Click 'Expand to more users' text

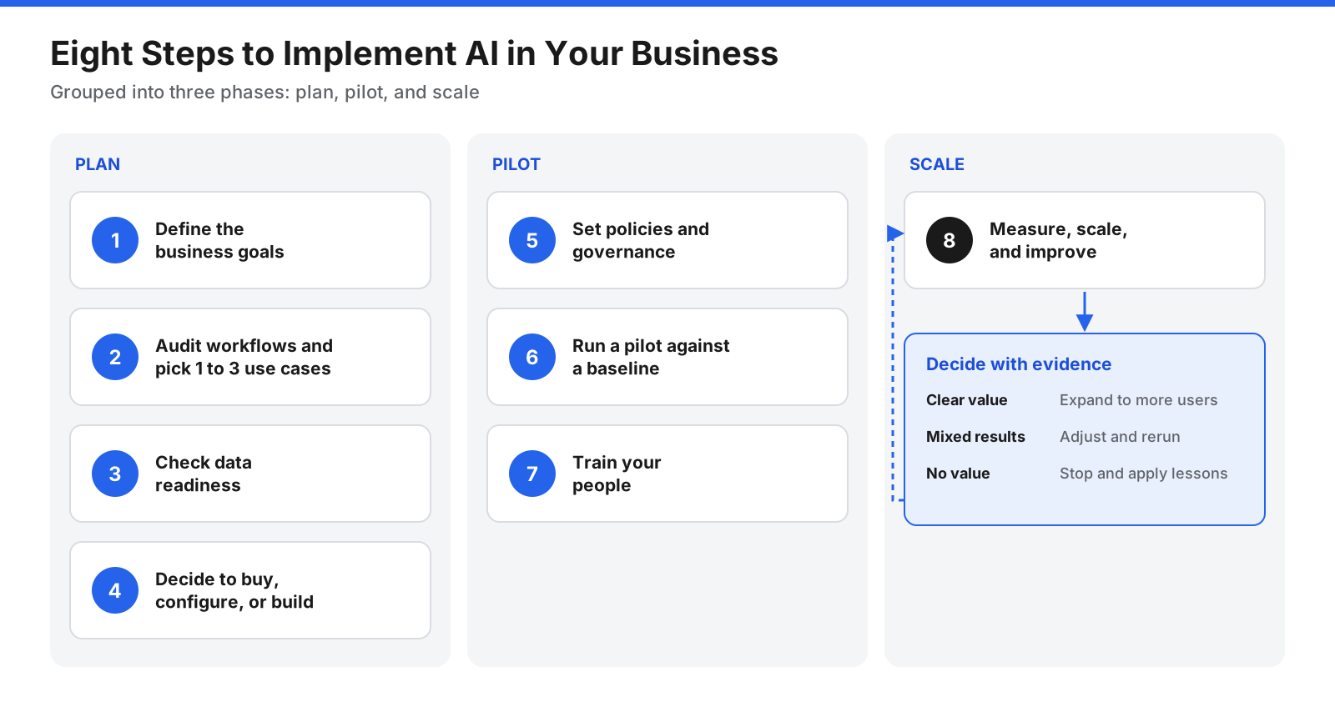(1138, 400)
